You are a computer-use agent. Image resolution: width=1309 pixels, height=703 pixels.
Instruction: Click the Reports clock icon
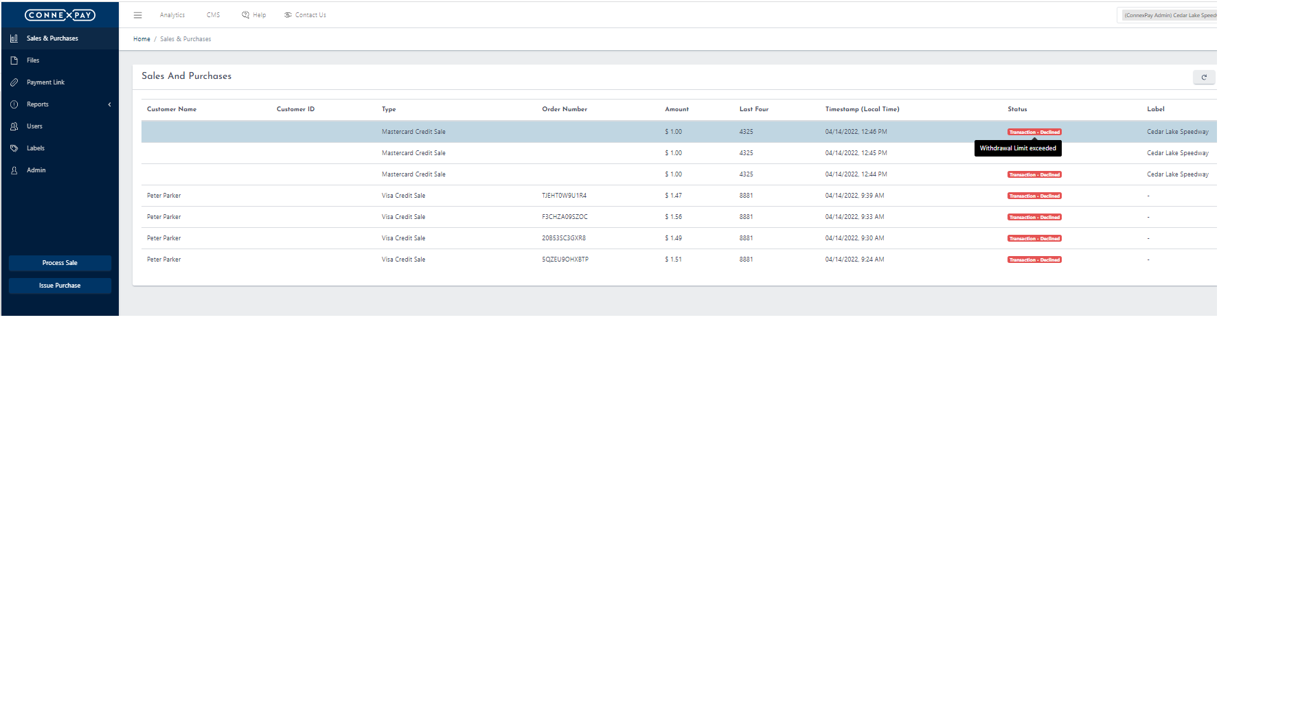(x=14, y=104)
